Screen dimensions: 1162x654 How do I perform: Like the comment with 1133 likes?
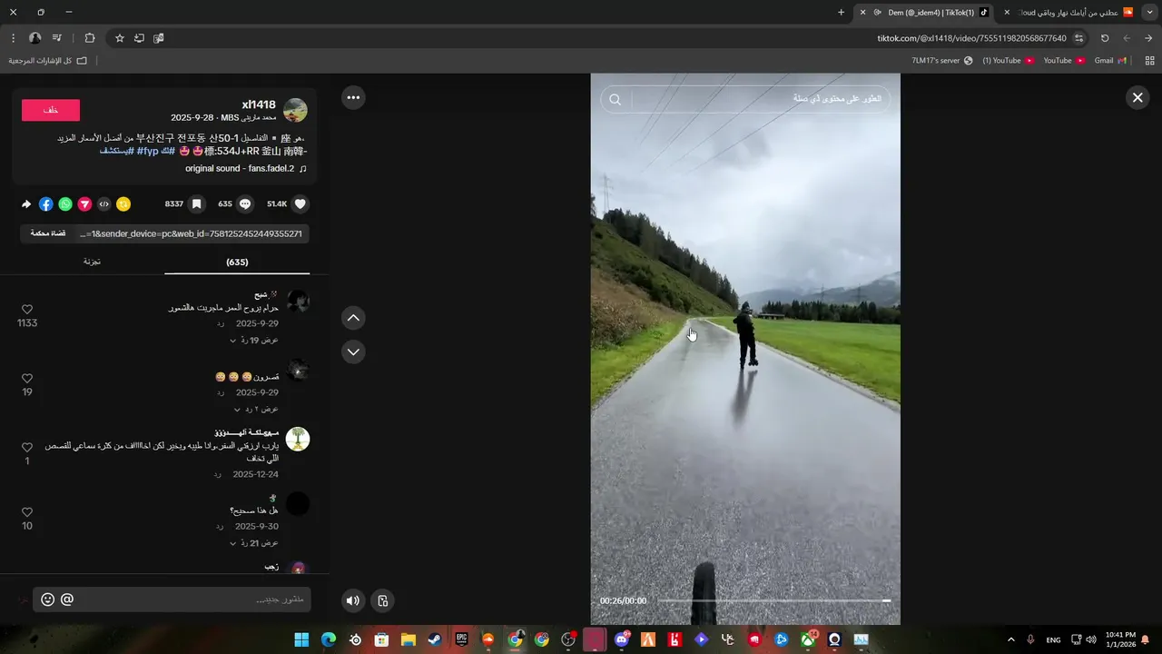tap(27, 310)
